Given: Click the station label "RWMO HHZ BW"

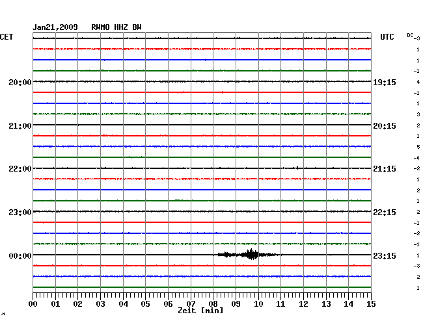Looking at the screenshot, I should [116, 27].
